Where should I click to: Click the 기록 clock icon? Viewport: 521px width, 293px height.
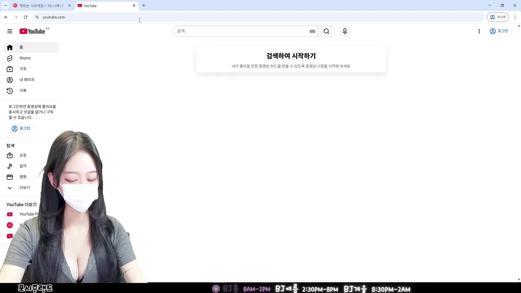[x=10, y=91]
